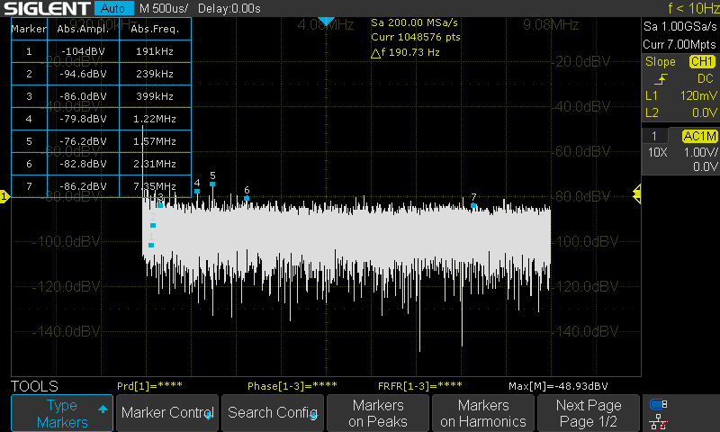Open Marker Control submenu
The image size is (720, 432).
click(167, 413)
